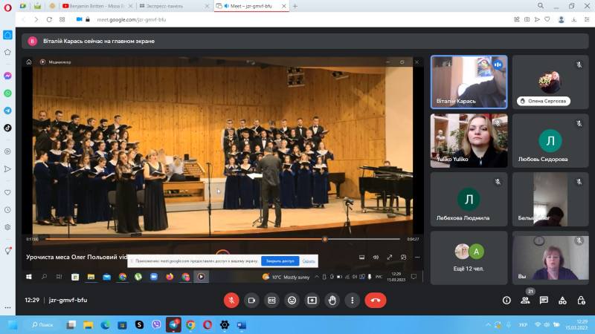Select Віталій Карась participant tile
595x334 pixels.
coord(469,82)
